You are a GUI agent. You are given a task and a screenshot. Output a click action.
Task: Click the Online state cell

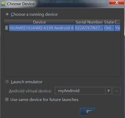[x=109, y=28]
